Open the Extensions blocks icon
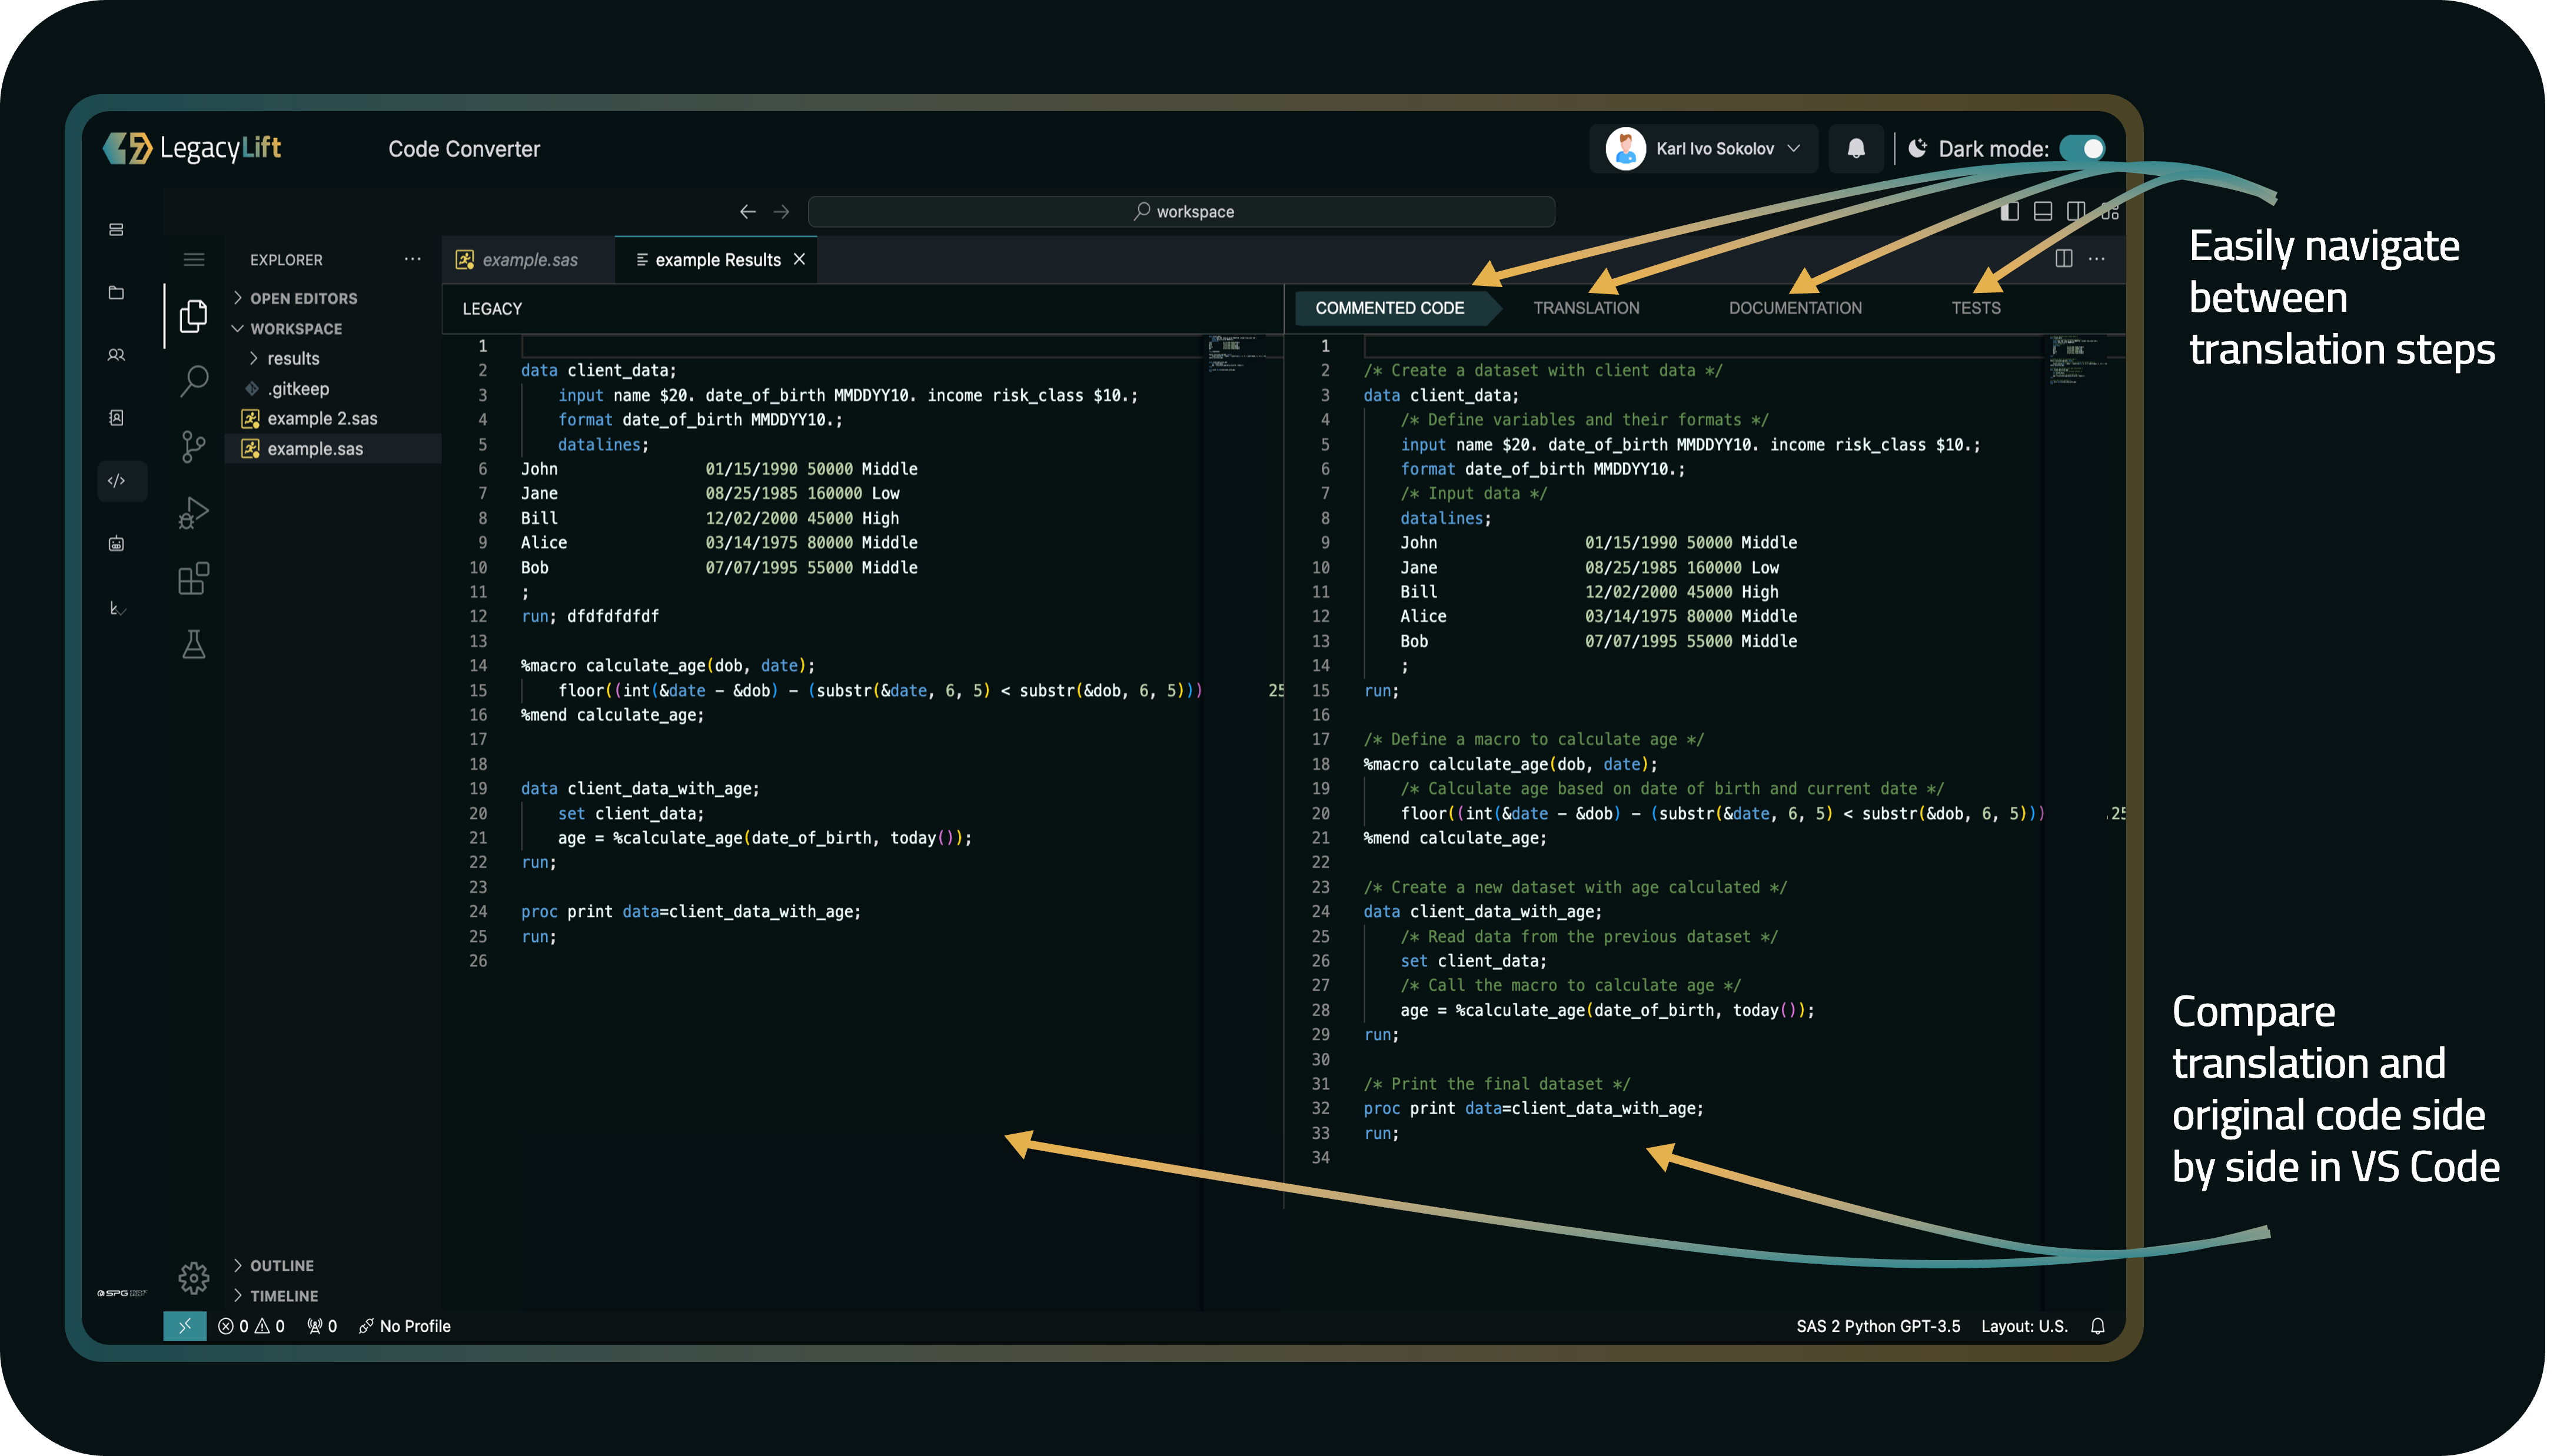Viewport: 2567px width, 1456px height. click(x=193, y=579)
